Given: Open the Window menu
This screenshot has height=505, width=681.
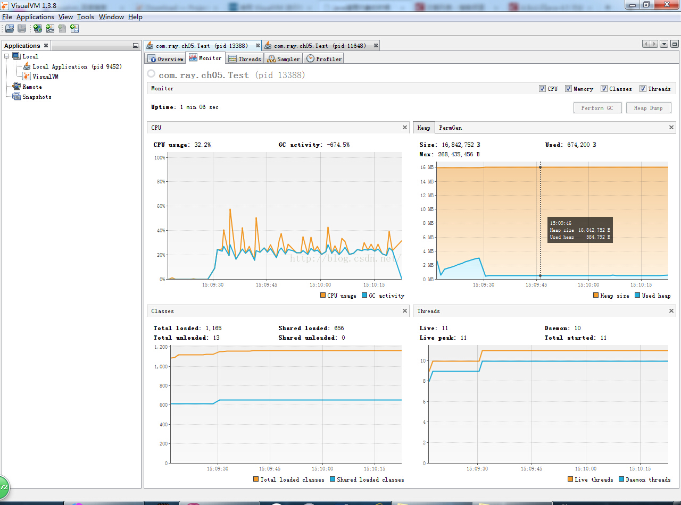Looking at the screenshot, I should coord(111,17).
